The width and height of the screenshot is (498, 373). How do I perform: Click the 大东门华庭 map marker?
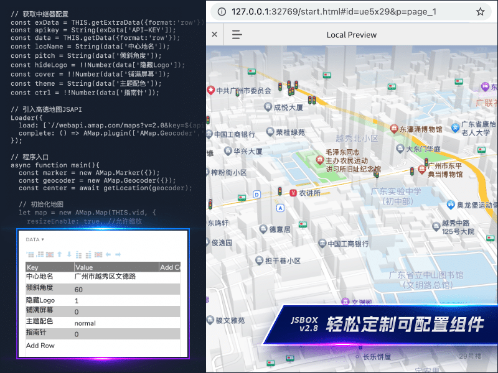click(400, 148)
